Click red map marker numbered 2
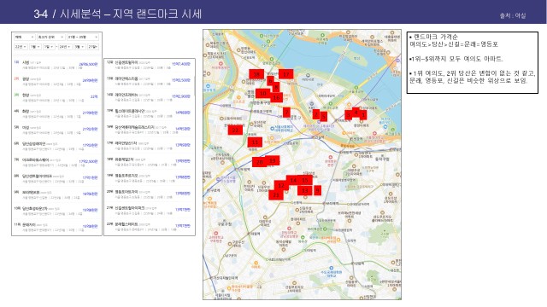 coord(316,113)
